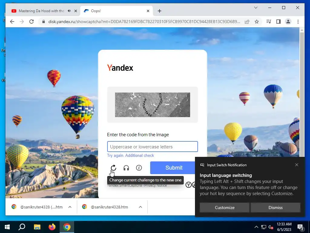Click Customize in language notification
Viewport: 310px width, 233px height.
tap(225, 208)
